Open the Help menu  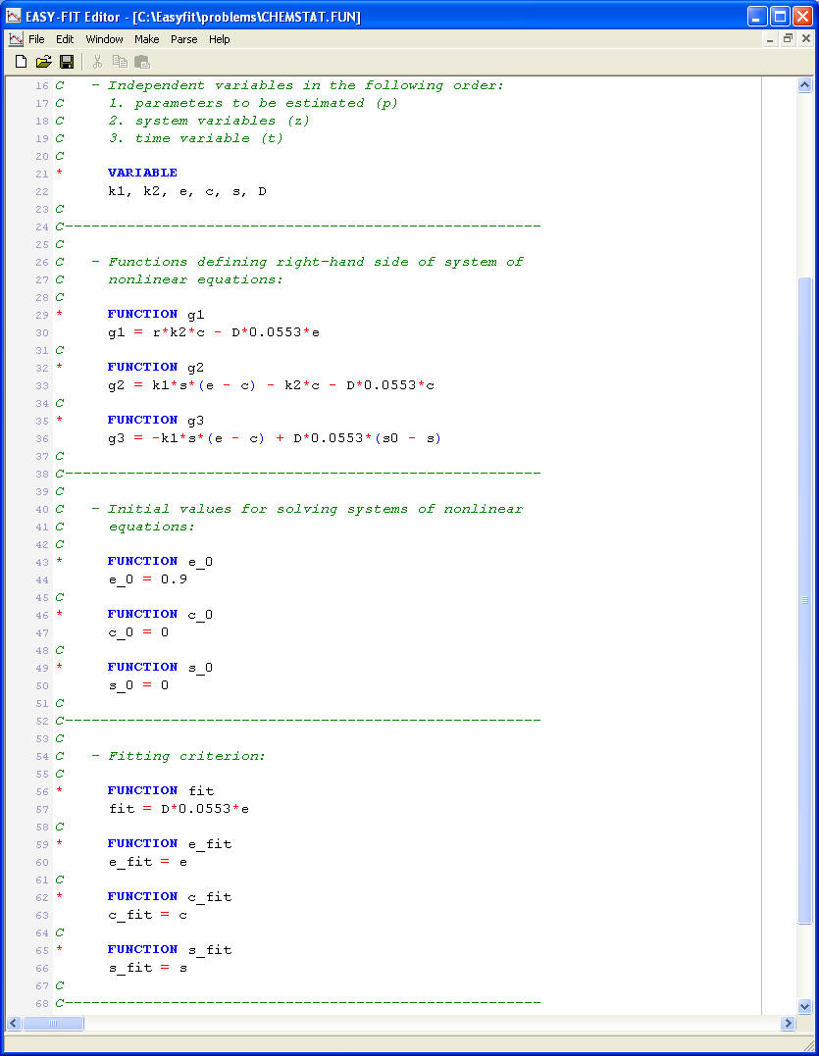click(220, 39)
